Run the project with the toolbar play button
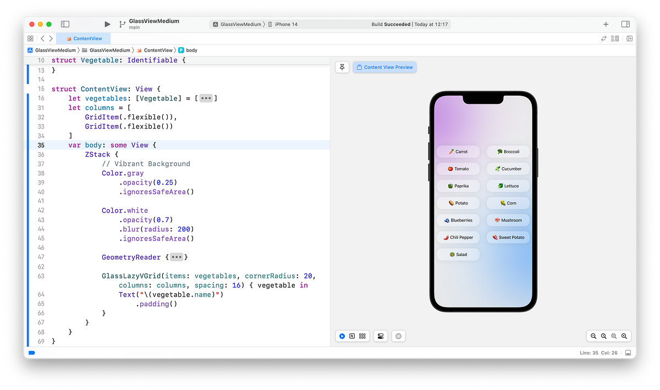The width and height of the screenshot is (660, 390). coord(107,24)
